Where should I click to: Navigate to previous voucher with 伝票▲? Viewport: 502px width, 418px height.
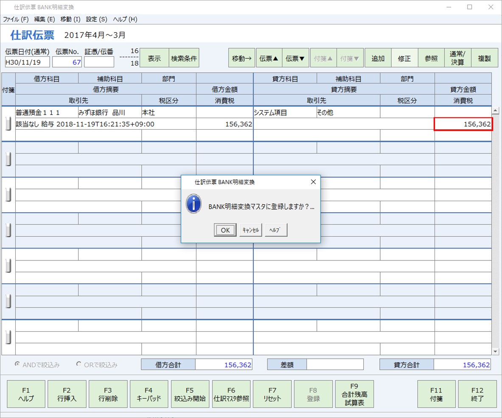268,58
